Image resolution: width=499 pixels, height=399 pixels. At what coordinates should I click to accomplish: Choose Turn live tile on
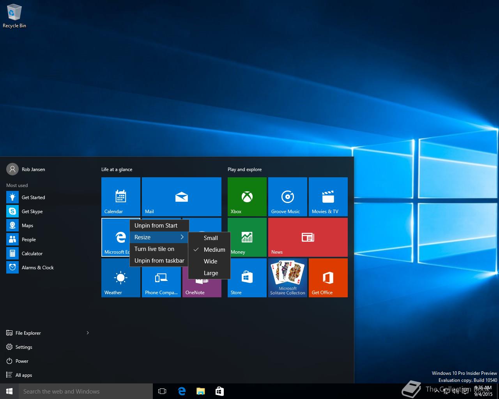159,249
